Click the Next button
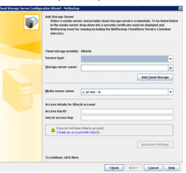Image resolution: width=186 pixels, height=173 pixels. point(134,168)
